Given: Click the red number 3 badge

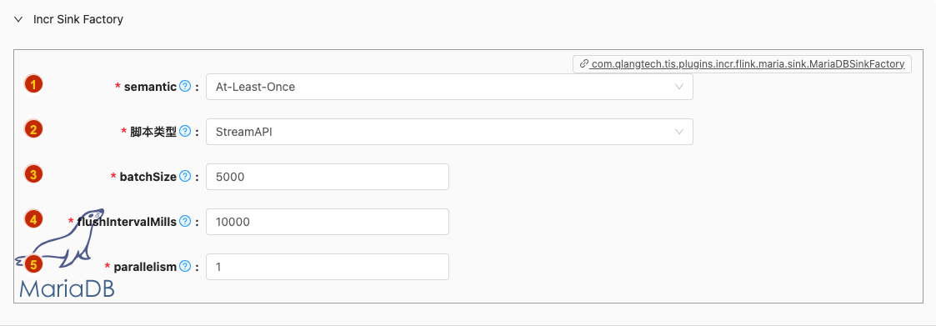Looking at the screenshot, I should click(33, 174).
